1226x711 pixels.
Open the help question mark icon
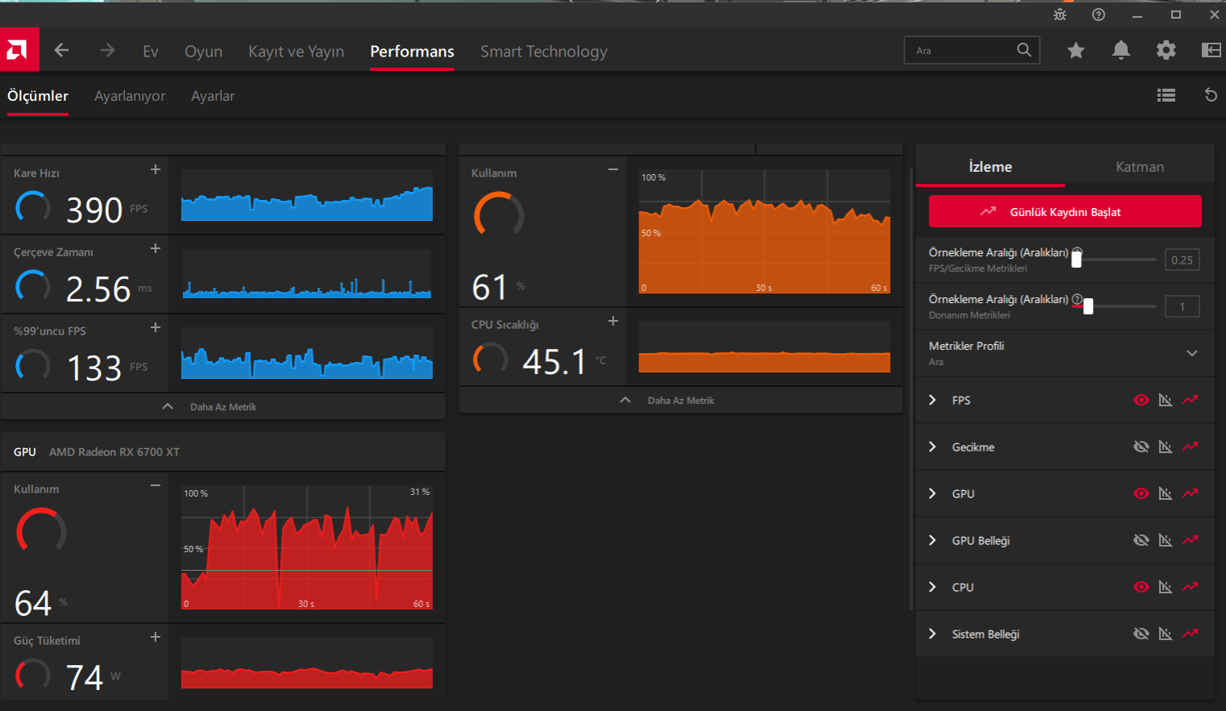(1099, 15)
